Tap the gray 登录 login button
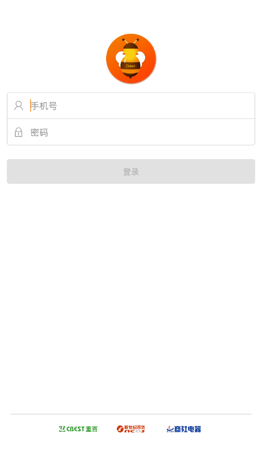Image resolution: width=262 pixels, height=454 pixels. (131, 171)
